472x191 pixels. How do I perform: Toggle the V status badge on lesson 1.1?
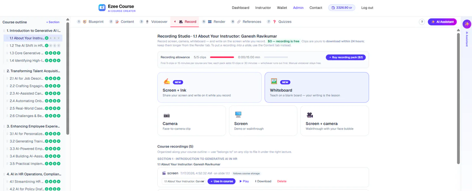(x=59, y=38)
